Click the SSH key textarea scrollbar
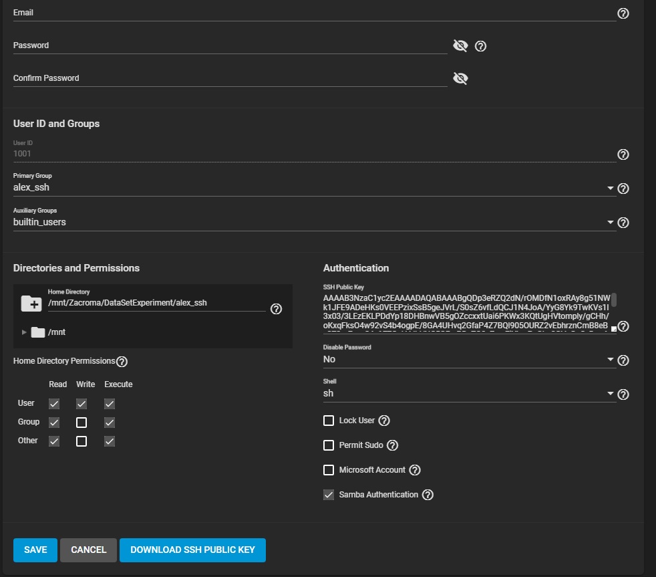 614,300
